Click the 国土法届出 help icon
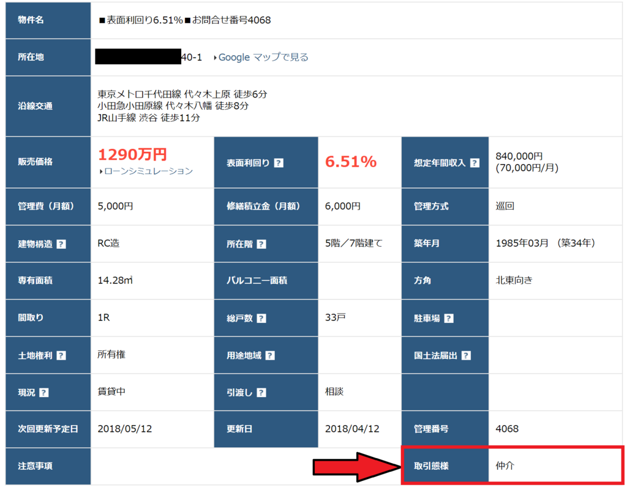627x487 pixels. 466,355
